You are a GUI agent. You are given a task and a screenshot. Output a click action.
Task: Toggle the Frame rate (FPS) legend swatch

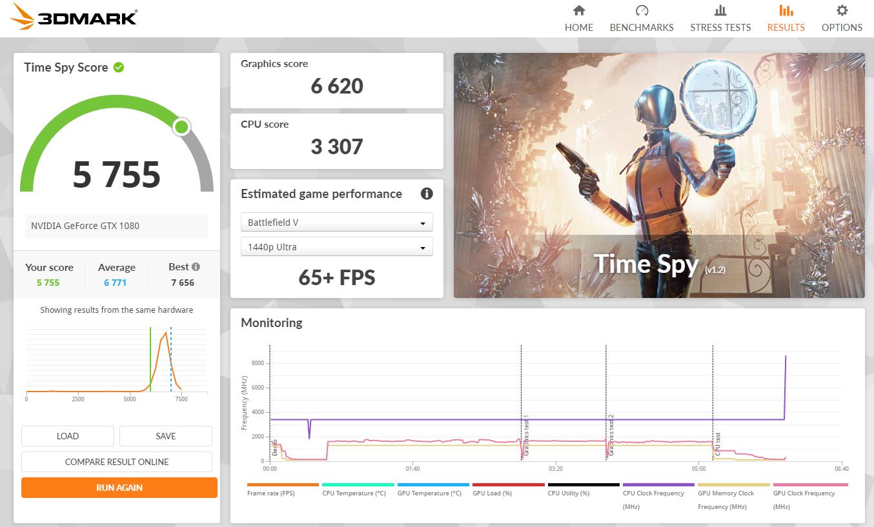pos(283,484)
